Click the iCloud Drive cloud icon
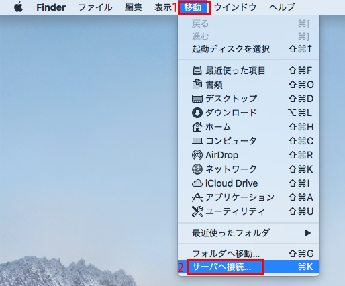 [197, 183]
